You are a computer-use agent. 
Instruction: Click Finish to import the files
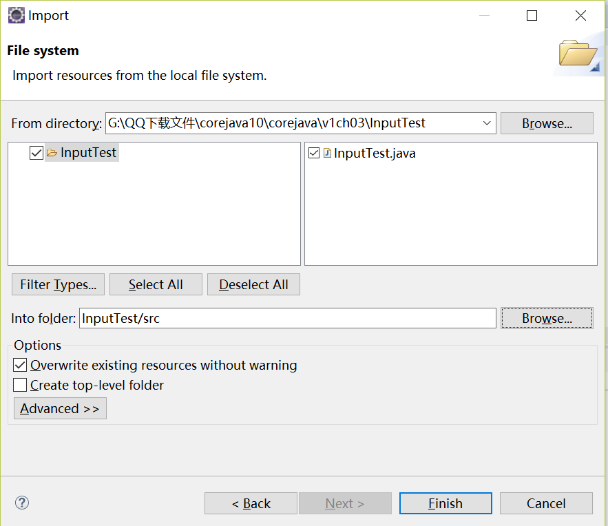445,503
